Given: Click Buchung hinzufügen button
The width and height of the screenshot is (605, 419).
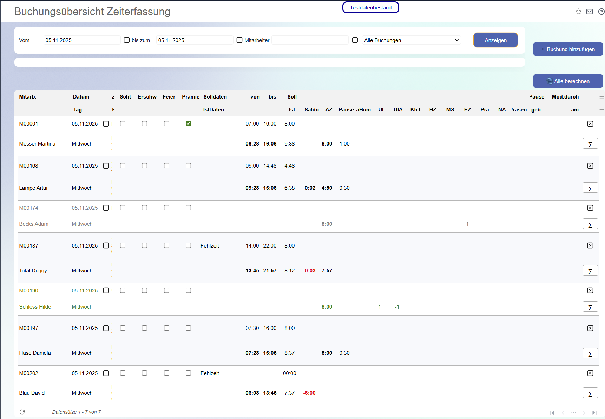Looking at the screenshot, I should coord(568,49).
